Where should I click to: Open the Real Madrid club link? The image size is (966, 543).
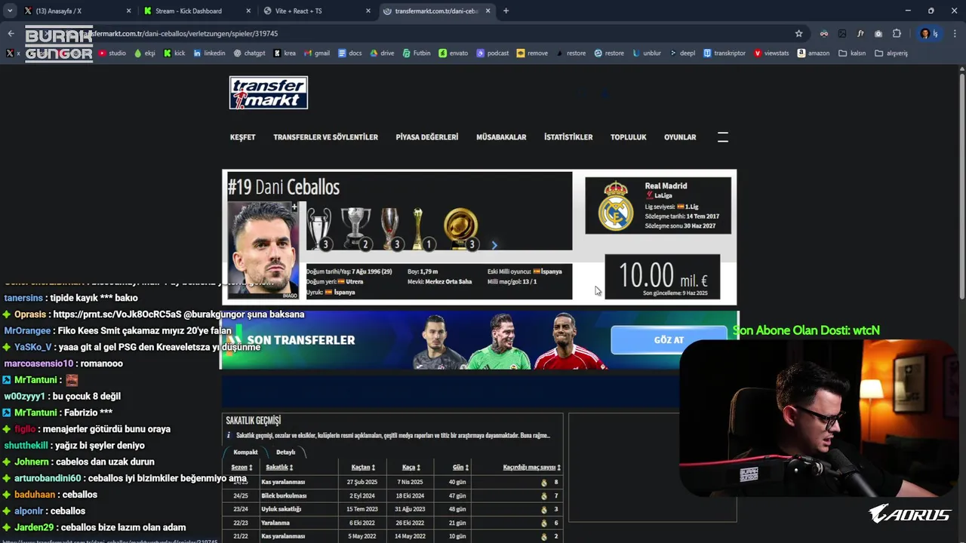666,186
